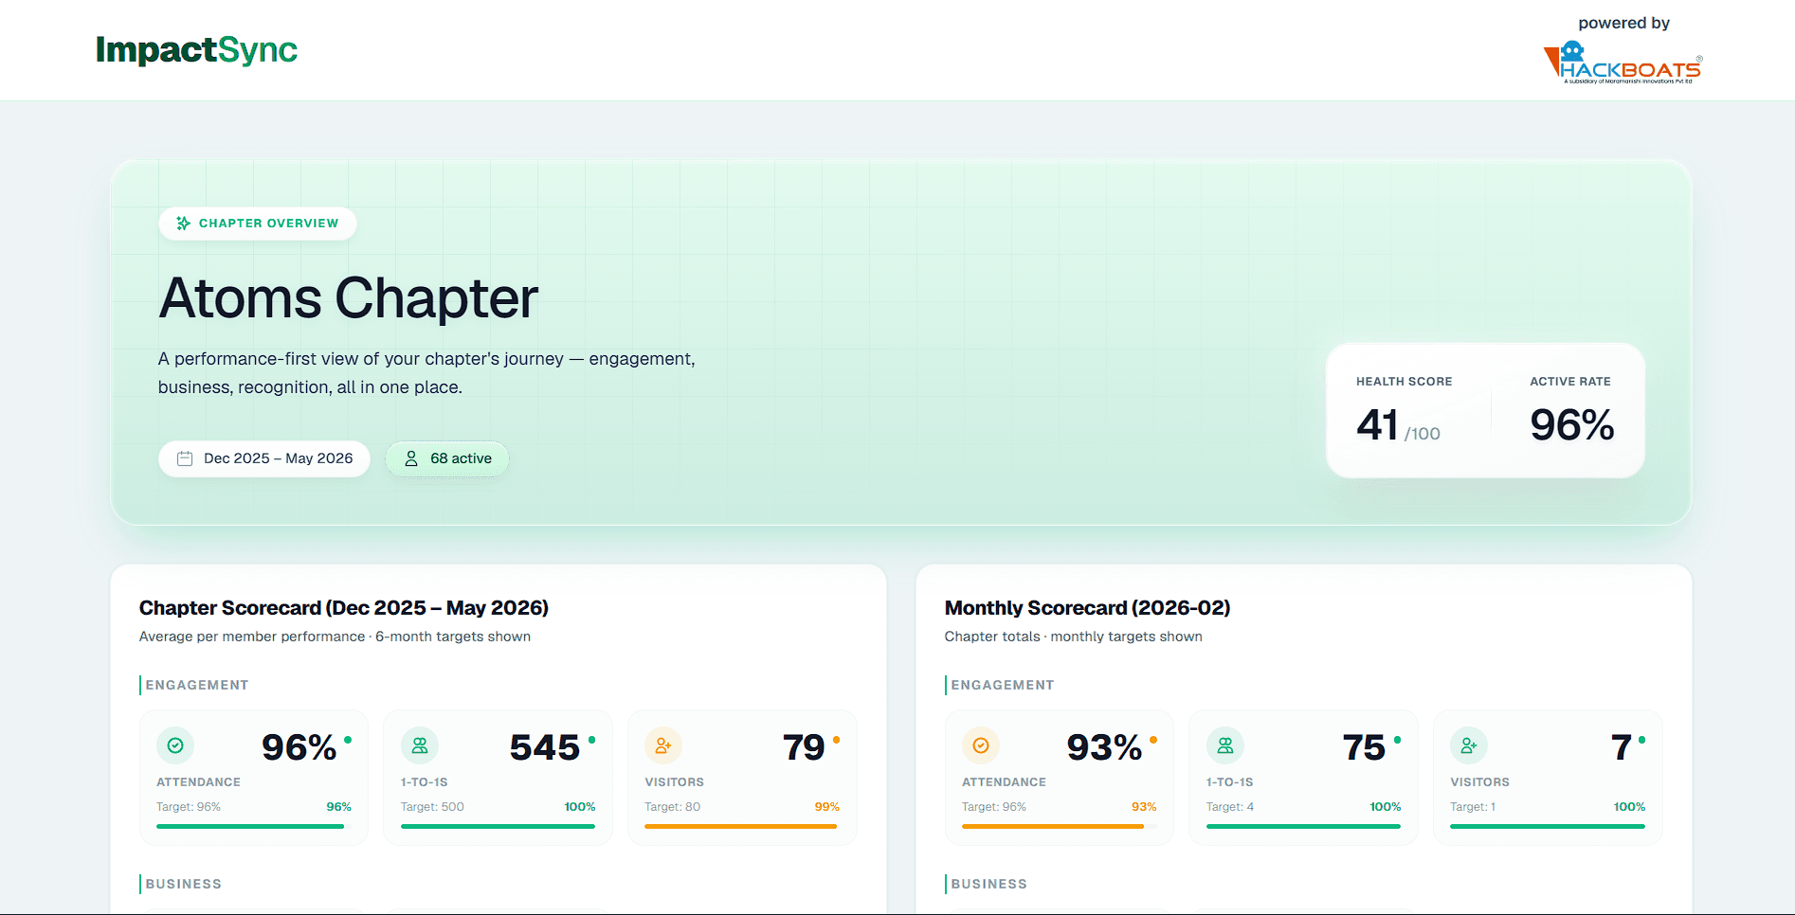Click orange status dot next to 93% attendance
Image resolution: width=1795 pixels, height=915 pixels.
1153,740
